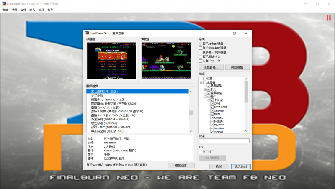Enable the 總是顯示克隆遊戲 checkbox
The image size is (335, 189).
coord(201,52)
